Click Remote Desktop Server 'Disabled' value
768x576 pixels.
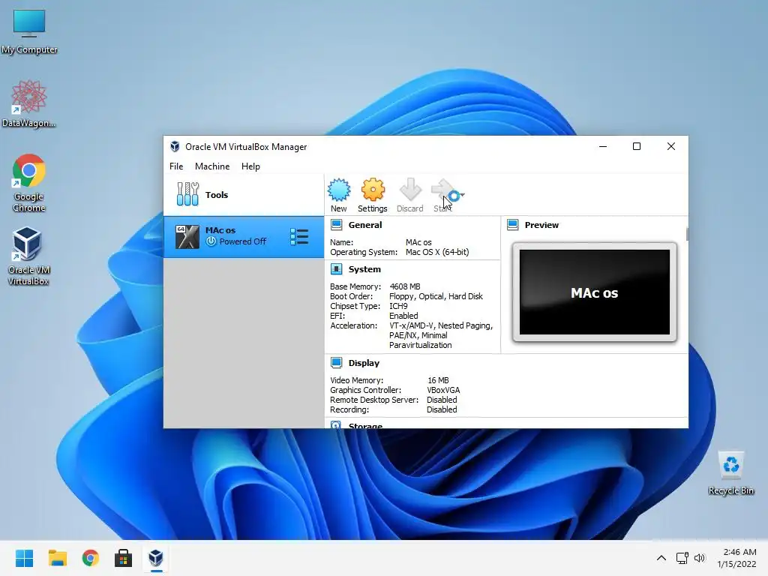tap(442, 400)
